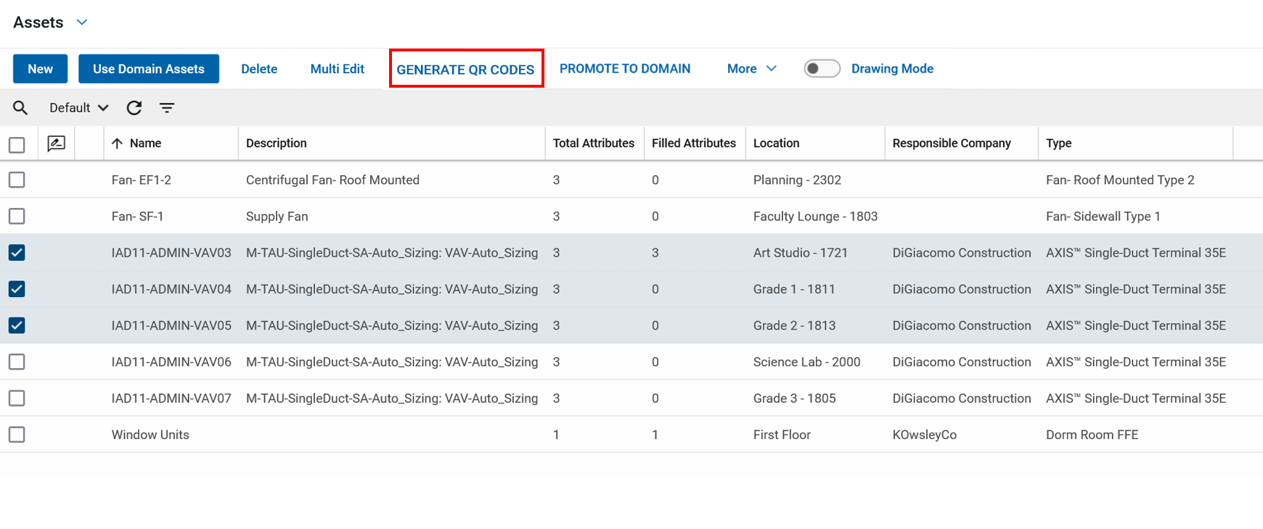Click the search magnifier icon
This screenshot has width=1263, height=529.
pos(20,108)
